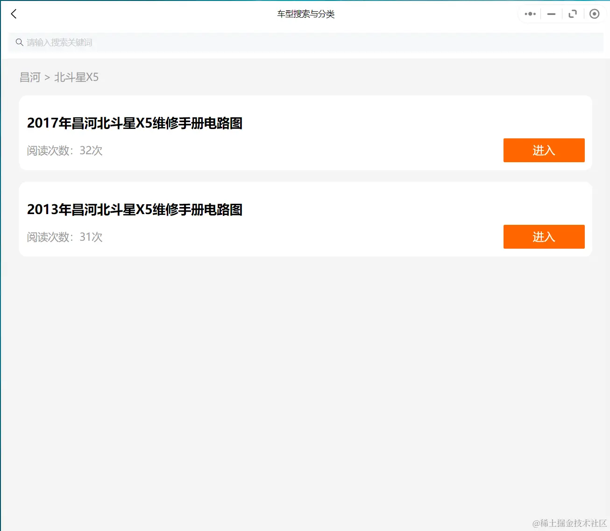The height and width of the screenshot is (531, 610).
Task: Open the 昌河 breadcrumb link
Action: coord(29,77)
